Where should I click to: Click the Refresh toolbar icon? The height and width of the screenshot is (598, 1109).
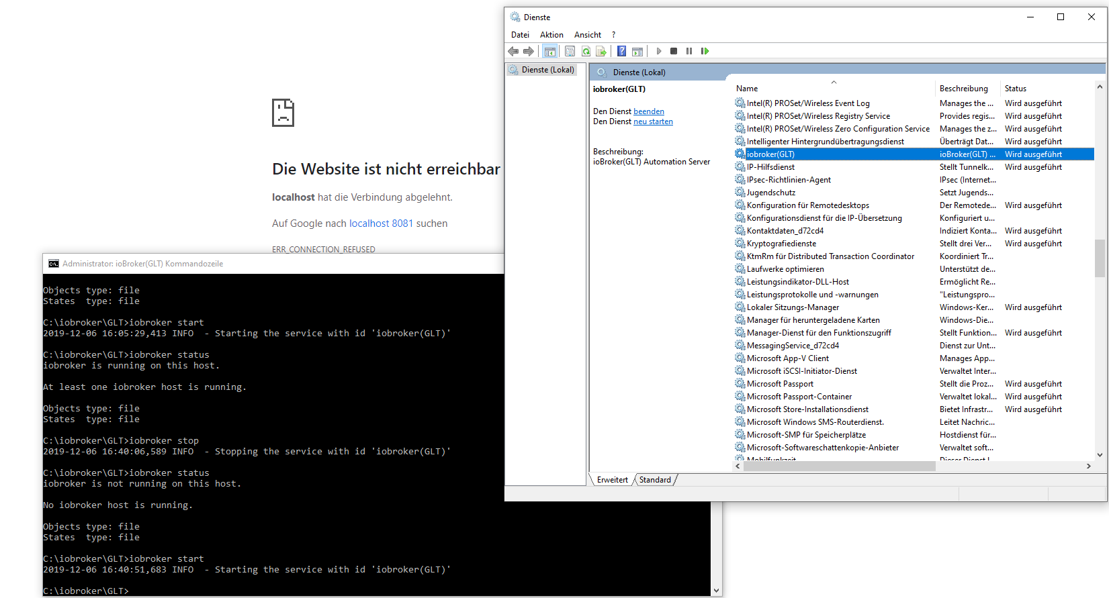tap(586, 51)
